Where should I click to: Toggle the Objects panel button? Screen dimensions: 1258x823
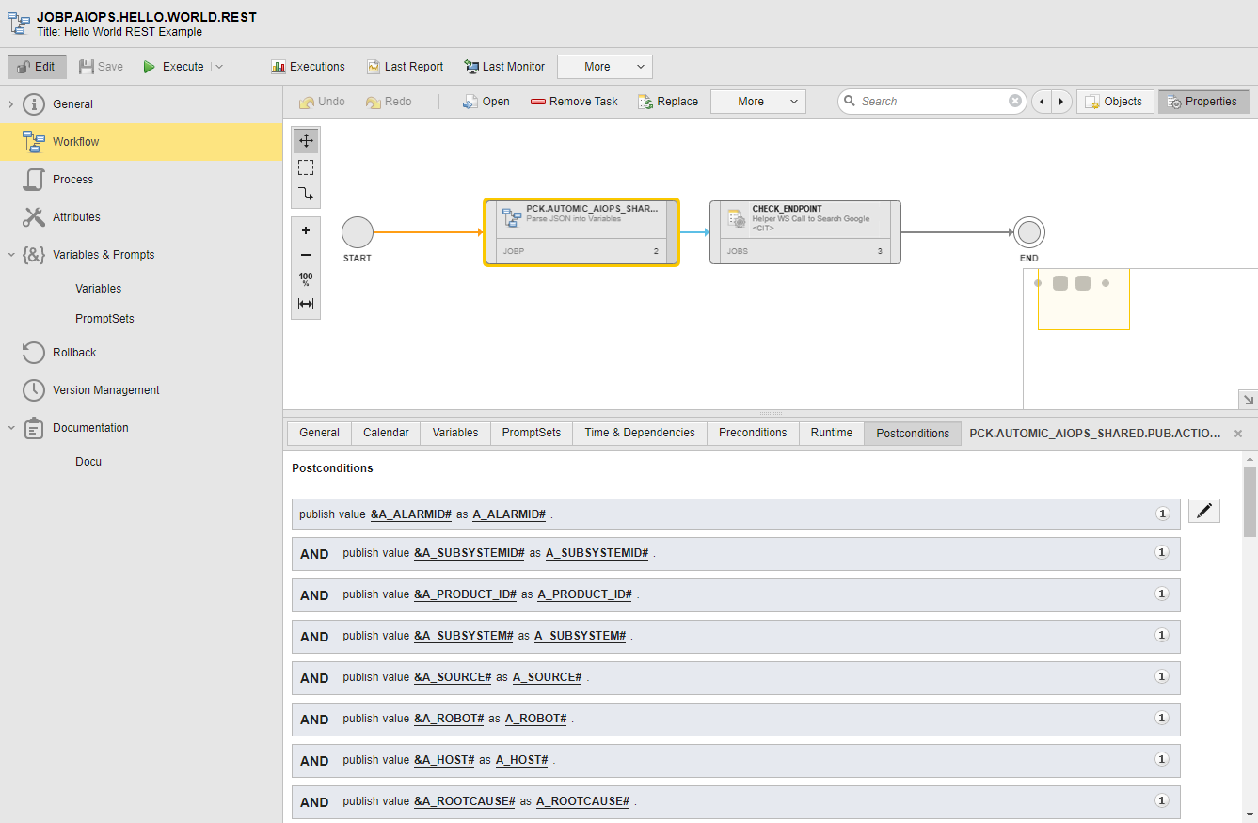(1115, 102)
